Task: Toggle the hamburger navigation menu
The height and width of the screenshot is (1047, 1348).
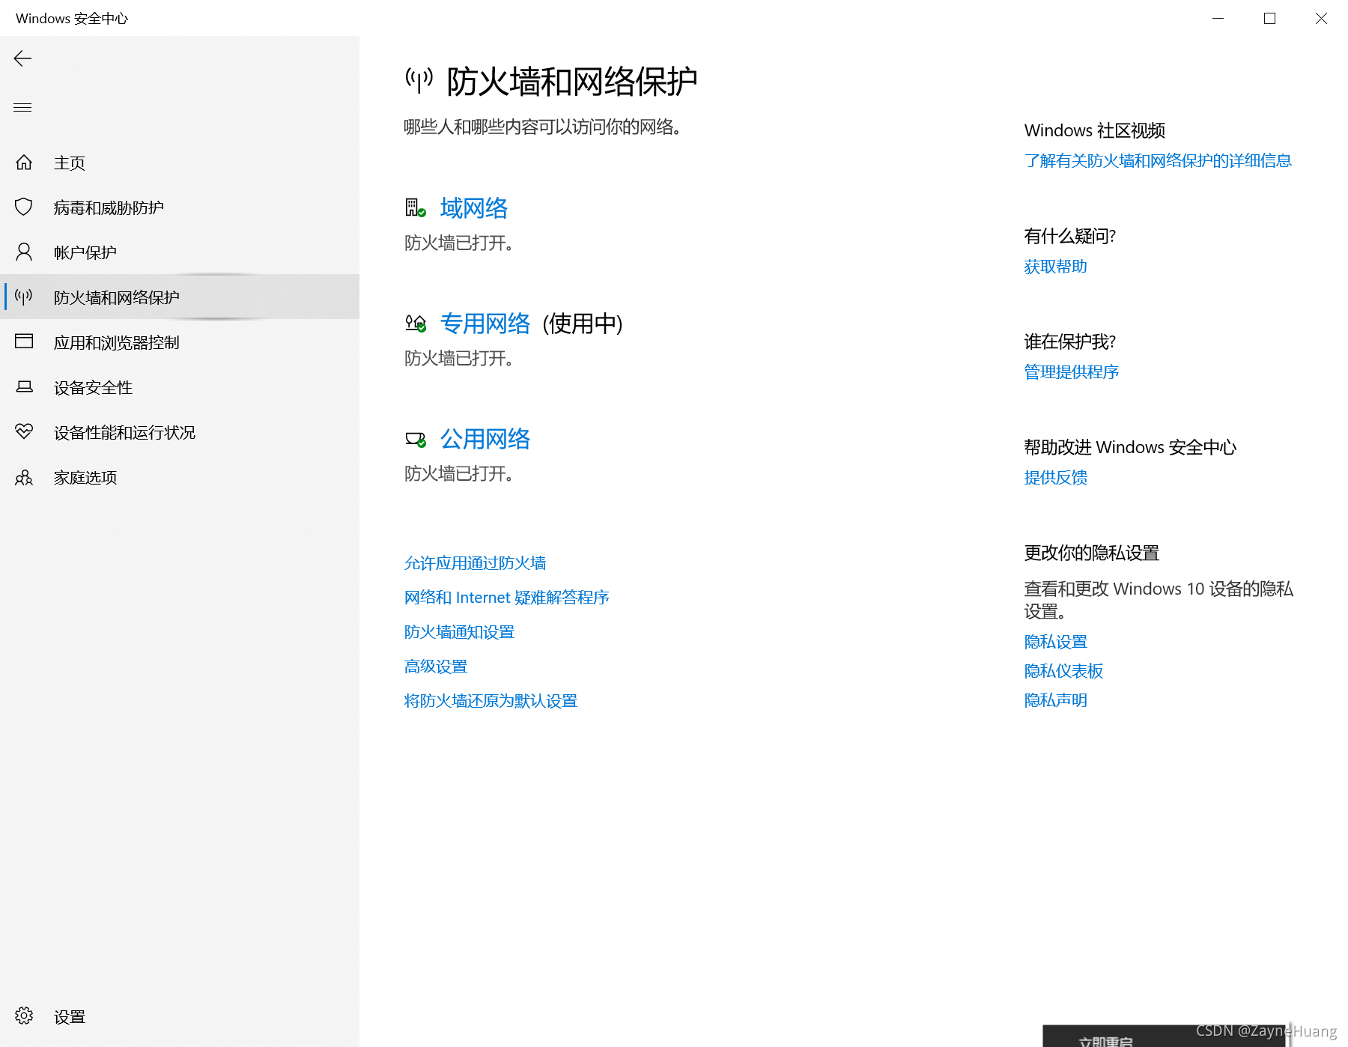Action: (x=22, y=107)
